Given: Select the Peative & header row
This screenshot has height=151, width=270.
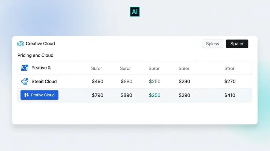Looking at the screenshot, I should click(x=41, y=68).
